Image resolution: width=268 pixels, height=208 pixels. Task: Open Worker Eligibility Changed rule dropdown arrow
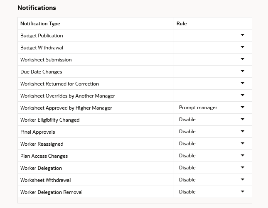242,119
